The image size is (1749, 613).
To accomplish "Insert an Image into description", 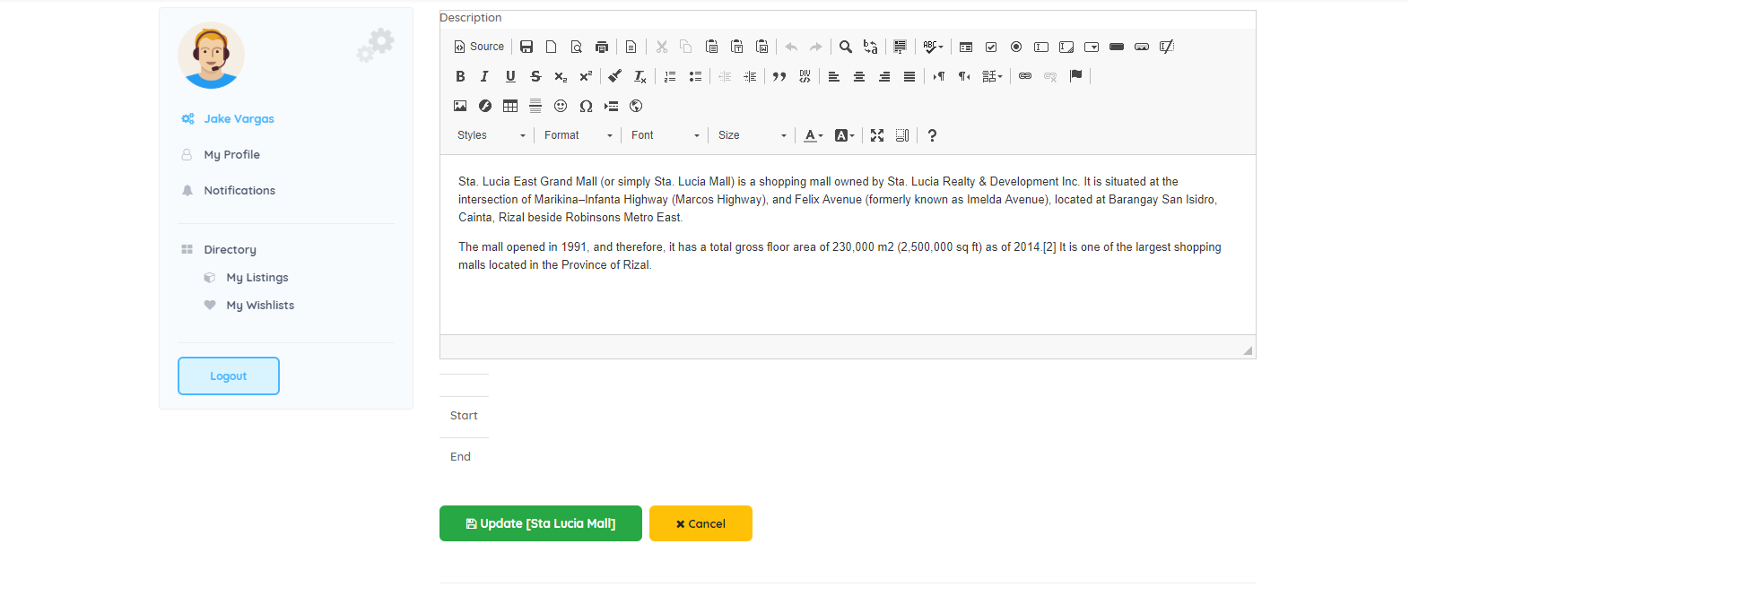I will pos(460,106).
